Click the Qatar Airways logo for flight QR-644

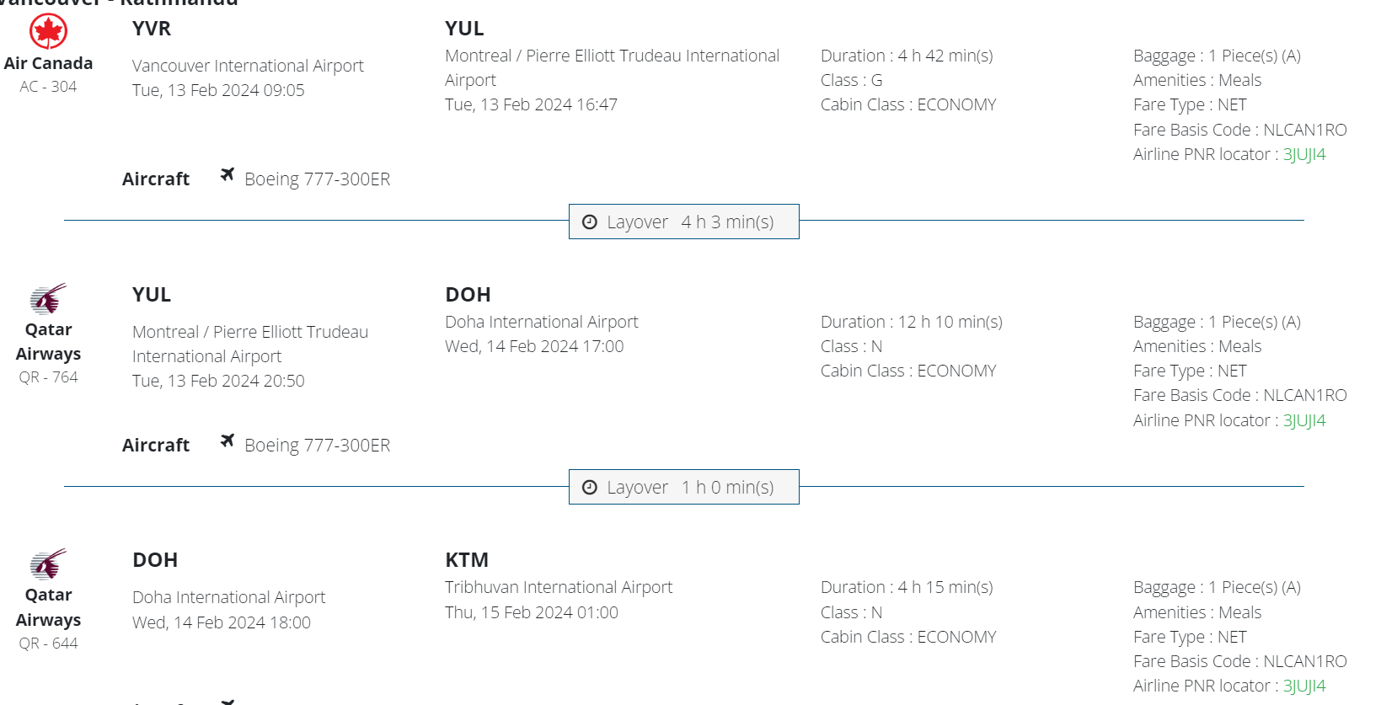[48, 564]
